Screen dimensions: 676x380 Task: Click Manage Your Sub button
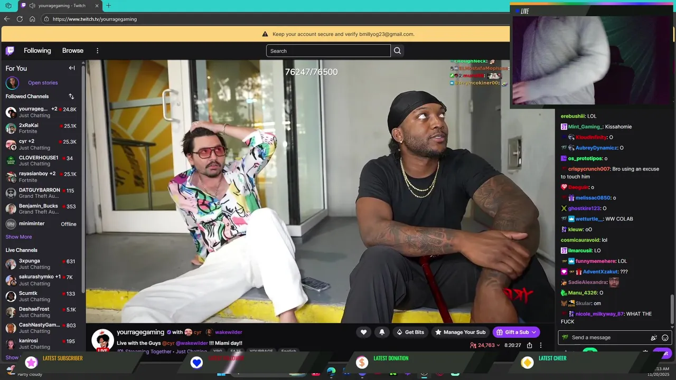click(x=460, y=332)
